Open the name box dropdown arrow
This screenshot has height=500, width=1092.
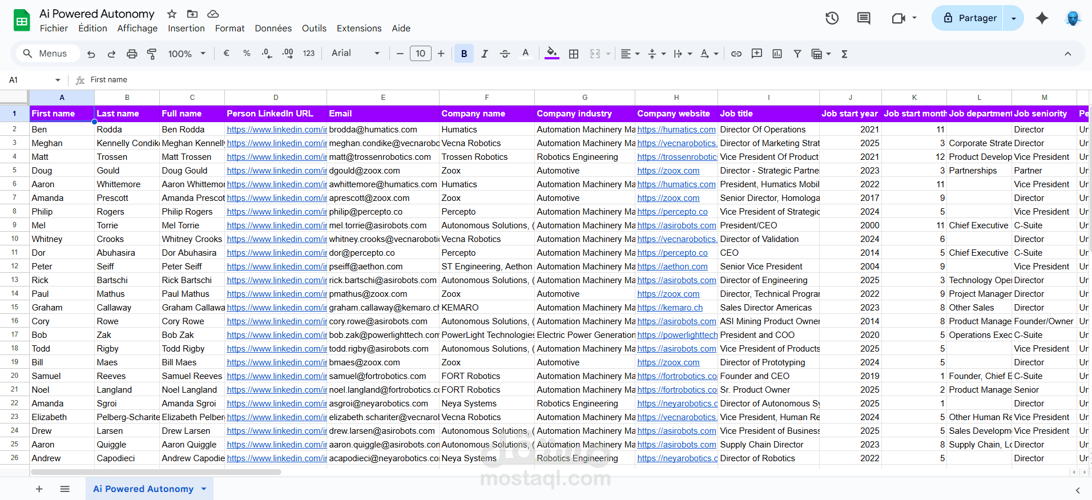58,80
